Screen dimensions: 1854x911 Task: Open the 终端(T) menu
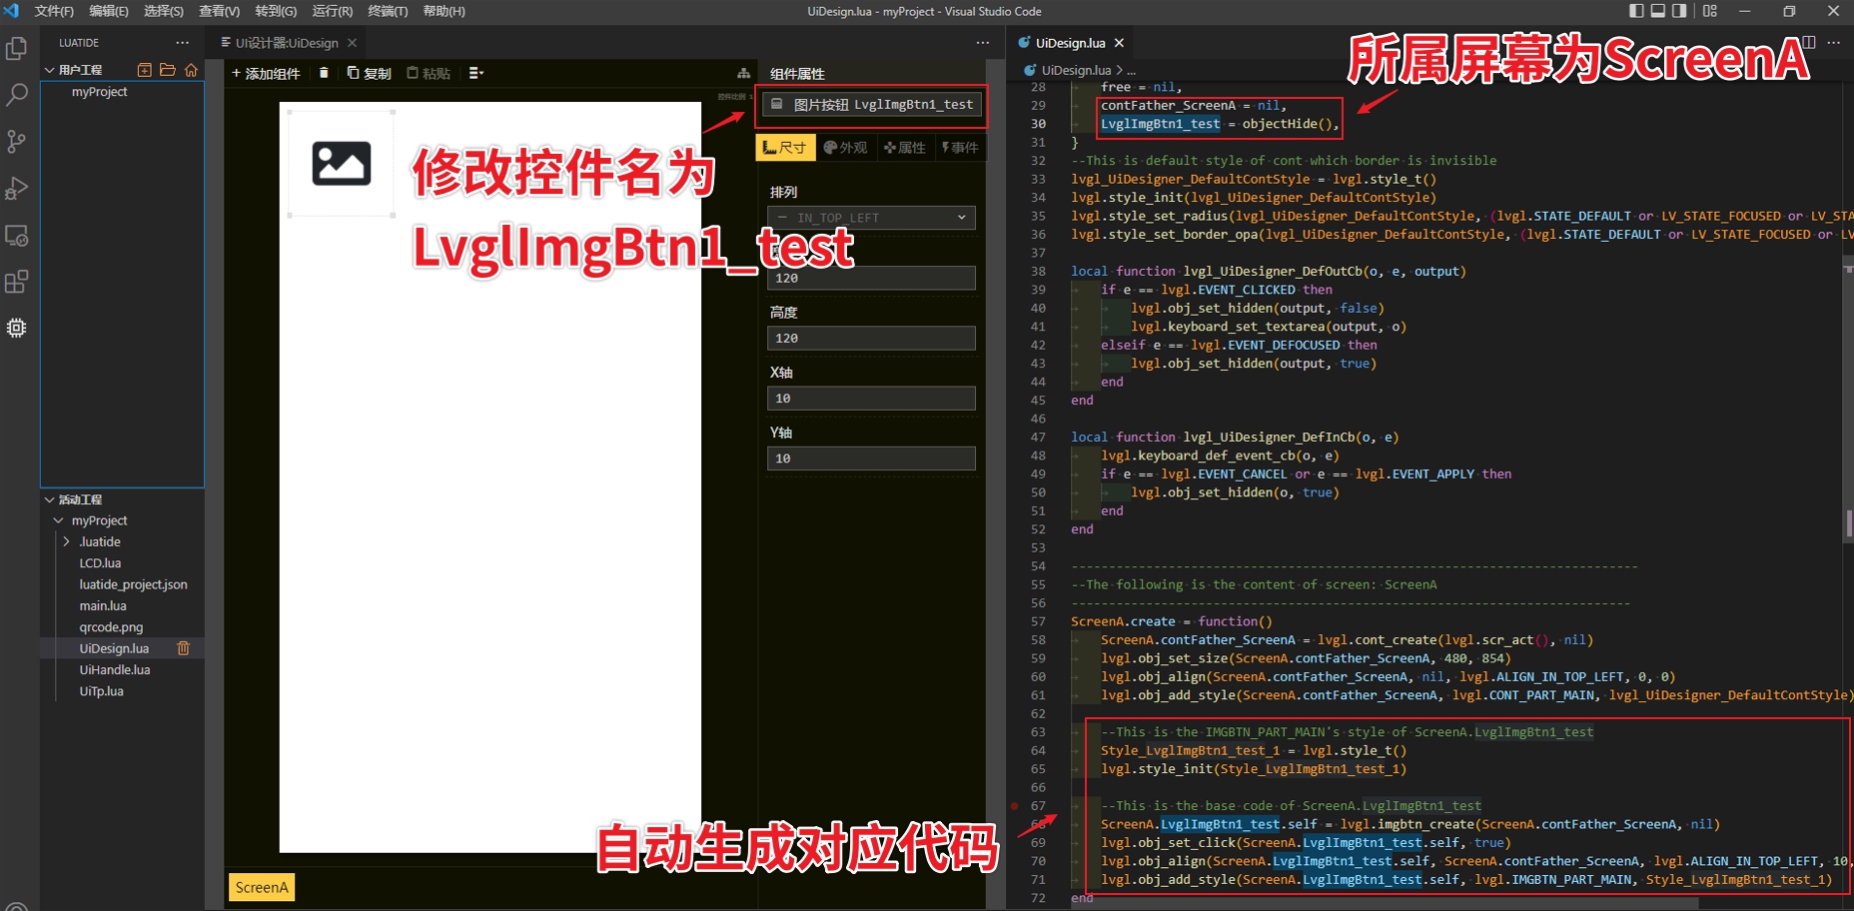pyautogui.click(x=388, y=11)
